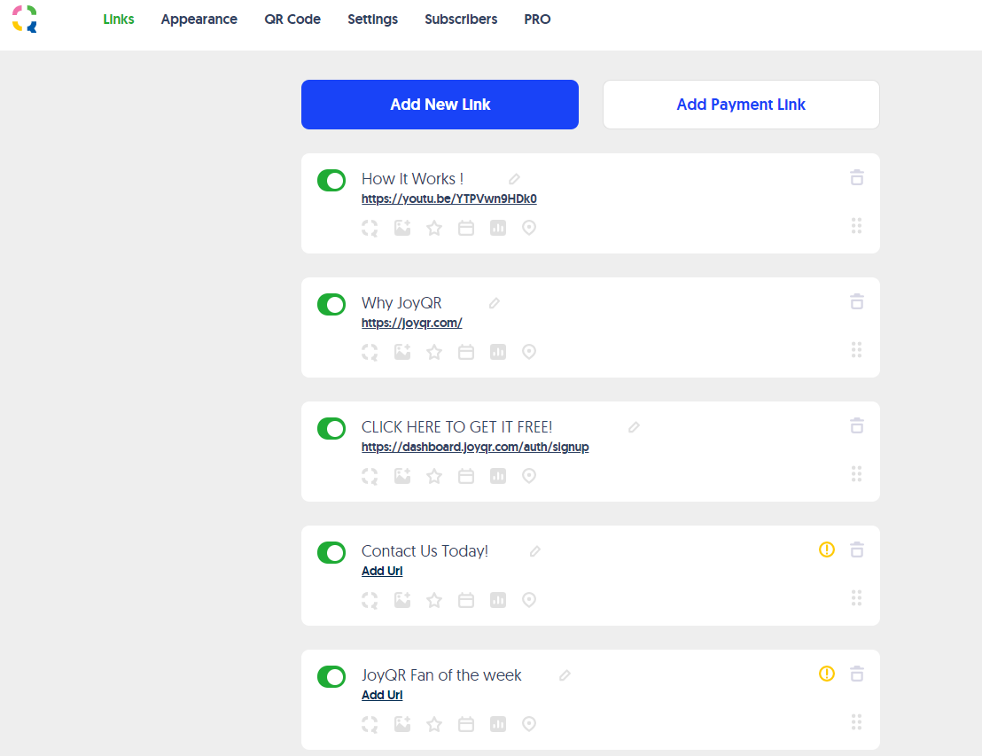Click drag handle of Why JoyQR card
982x756 pixels.
(x=857, y=349)
